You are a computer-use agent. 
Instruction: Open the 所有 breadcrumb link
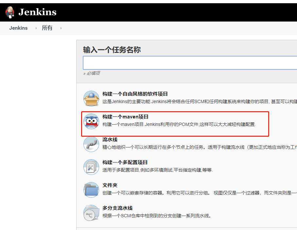point(47,28)
